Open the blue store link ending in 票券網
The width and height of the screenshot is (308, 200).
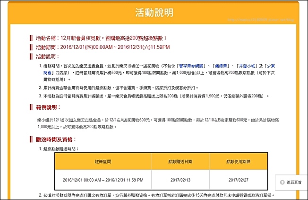(x=191, y=66)
